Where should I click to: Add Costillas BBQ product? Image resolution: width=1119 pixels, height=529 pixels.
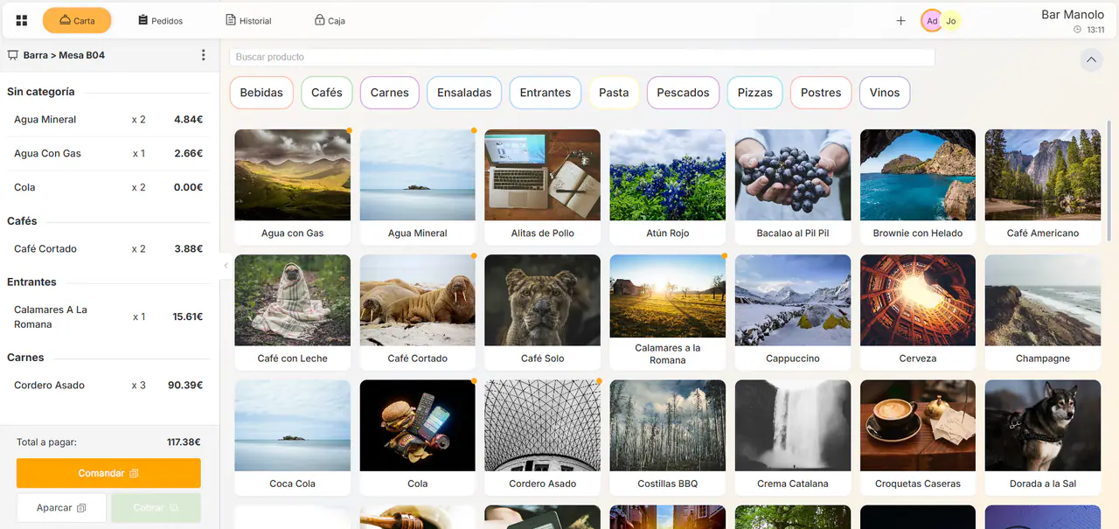[668, 437]
